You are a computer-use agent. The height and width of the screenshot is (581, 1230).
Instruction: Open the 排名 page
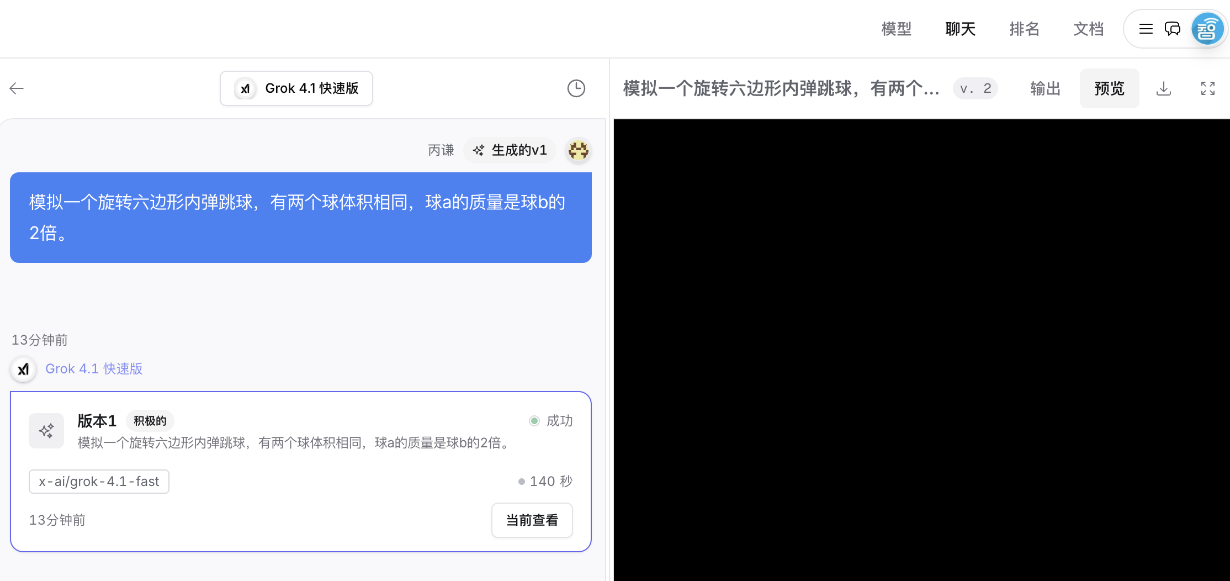1024,29
